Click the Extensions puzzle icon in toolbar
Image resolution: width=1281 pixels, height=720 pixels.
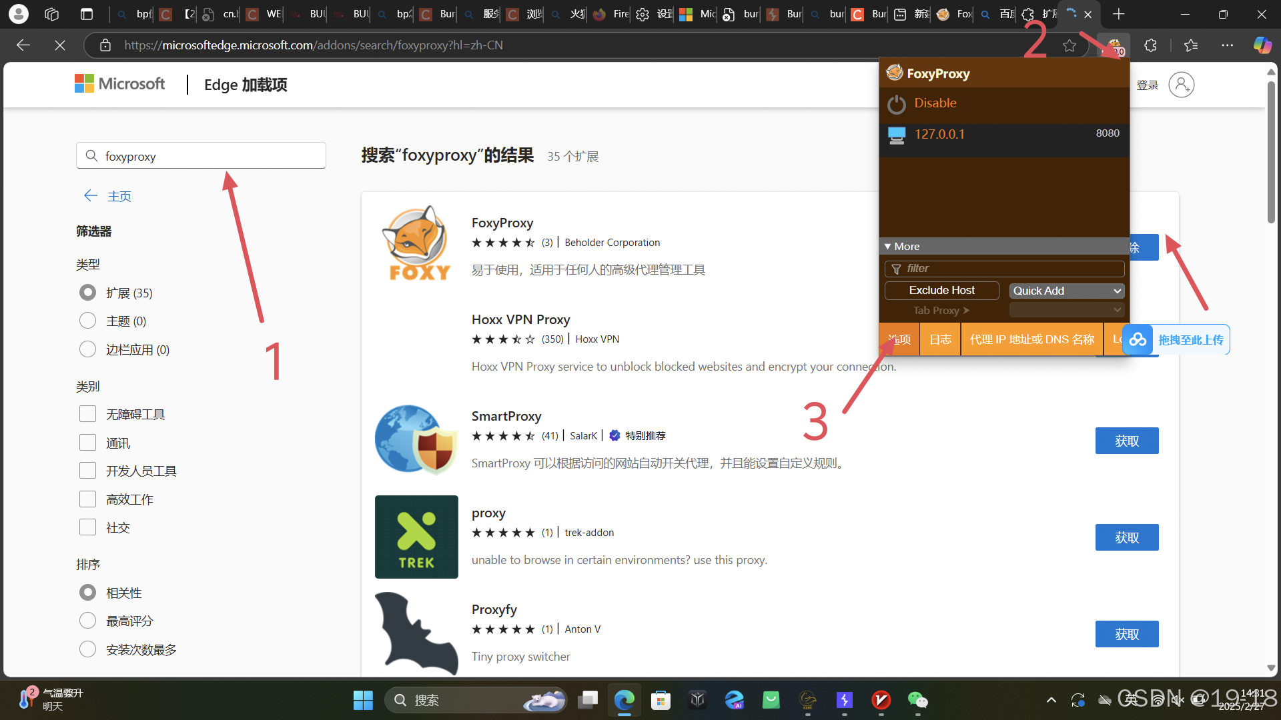[x=1150, y=45]
